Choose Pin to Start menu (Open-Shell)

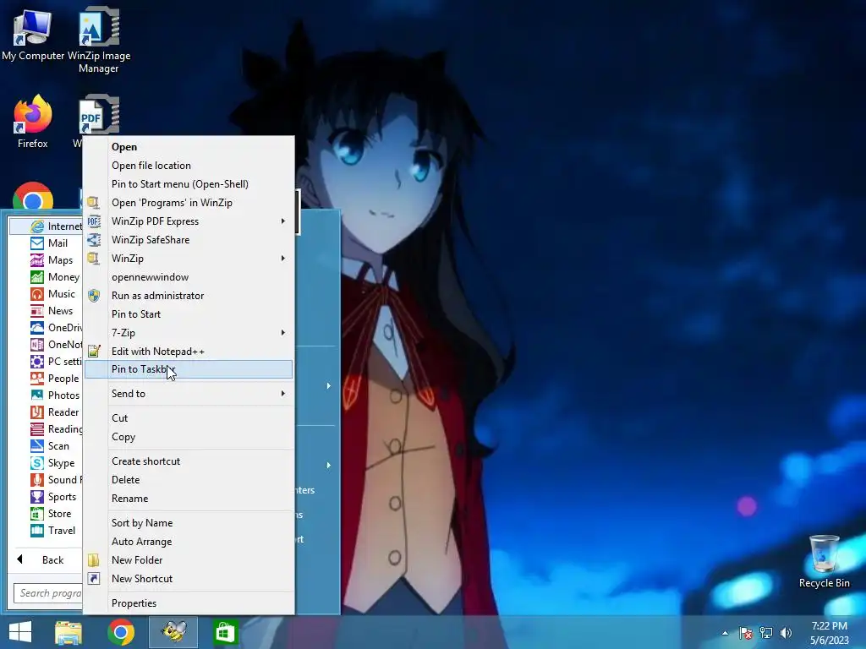pyautogui.click(x=189, y=184)
